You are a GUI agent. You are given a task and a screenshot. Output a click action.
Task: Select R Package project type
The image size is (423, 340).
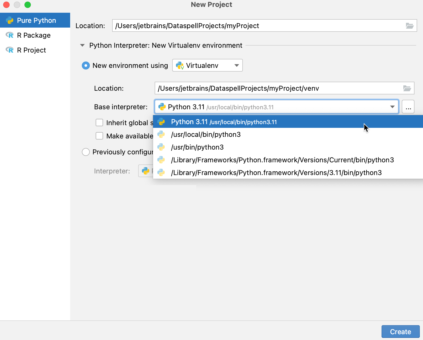tap(35, 35)
